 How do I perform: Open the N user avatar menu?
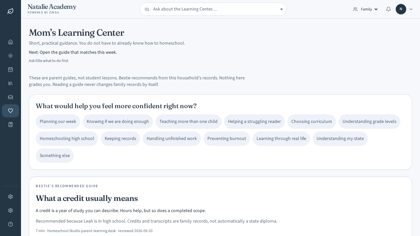click(401, 9)
